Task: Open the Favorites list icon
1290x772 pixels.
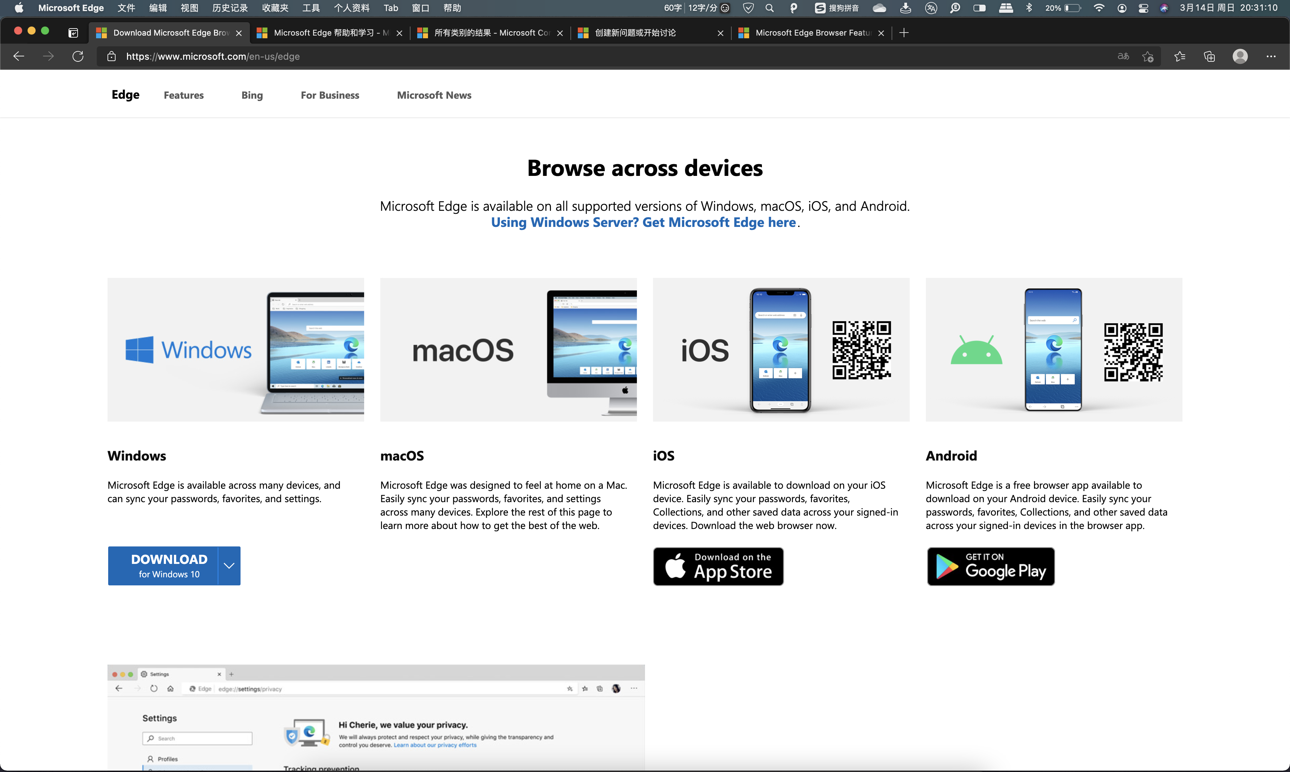Action: pos(1179,56)
